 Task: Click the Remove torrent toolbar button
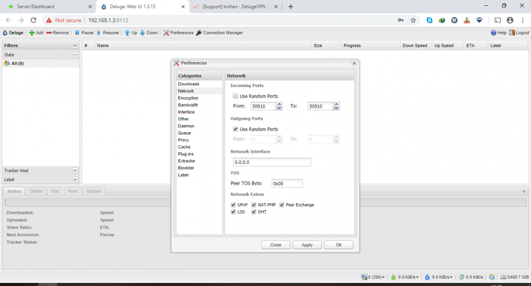(x=57, y=33)
